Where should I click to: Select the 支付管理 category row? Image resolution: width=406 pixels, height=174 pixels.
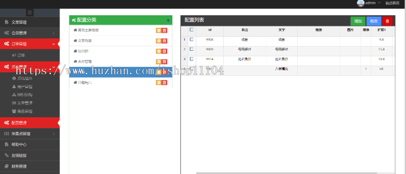[120, 62]
